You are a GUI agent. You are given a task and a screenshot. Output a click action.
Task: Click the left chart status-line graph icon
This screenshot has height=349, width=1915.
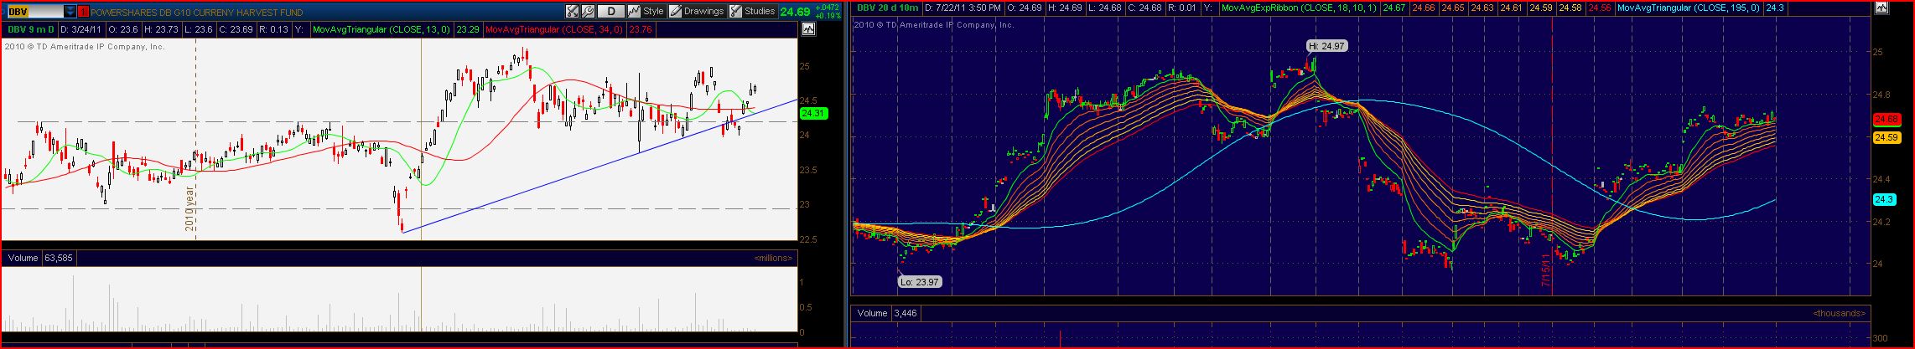(x=808, y=28)
